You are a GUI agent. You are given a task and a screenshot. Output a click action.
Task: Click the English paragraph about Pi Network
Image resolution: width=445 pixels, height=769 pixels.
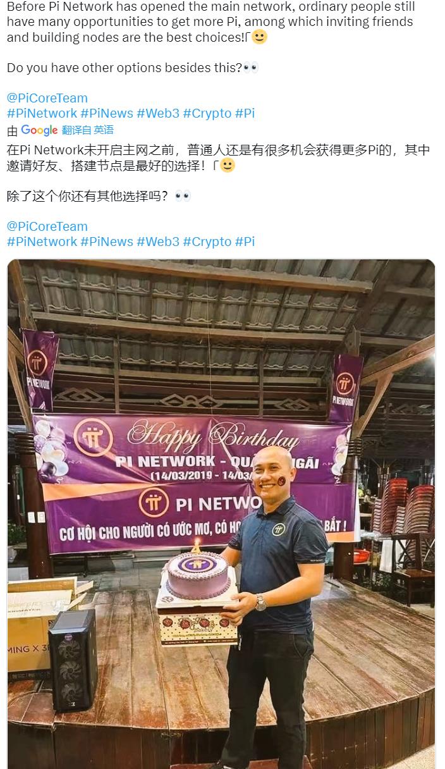tap(211, 22)
